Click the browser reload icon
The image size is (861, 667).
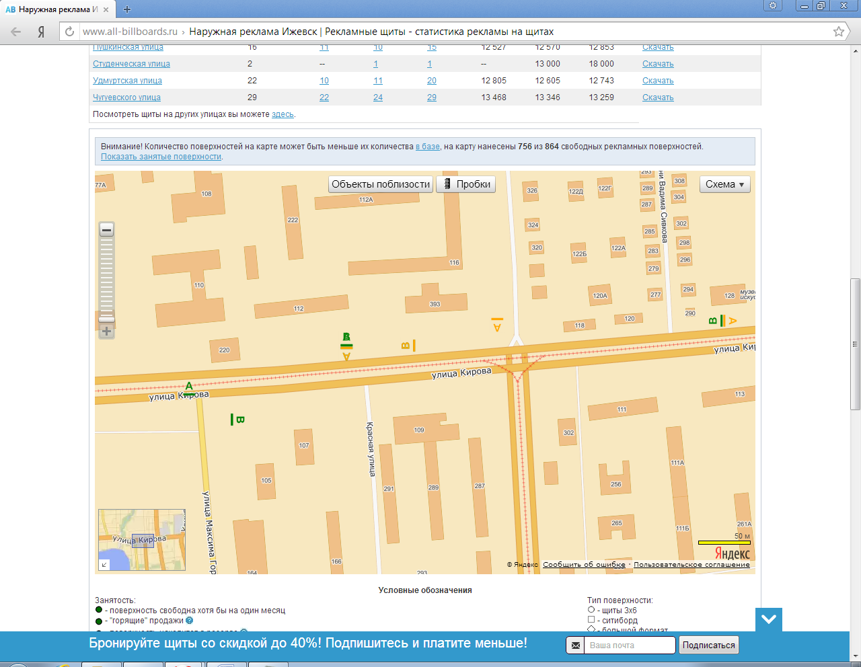[69, 32]
